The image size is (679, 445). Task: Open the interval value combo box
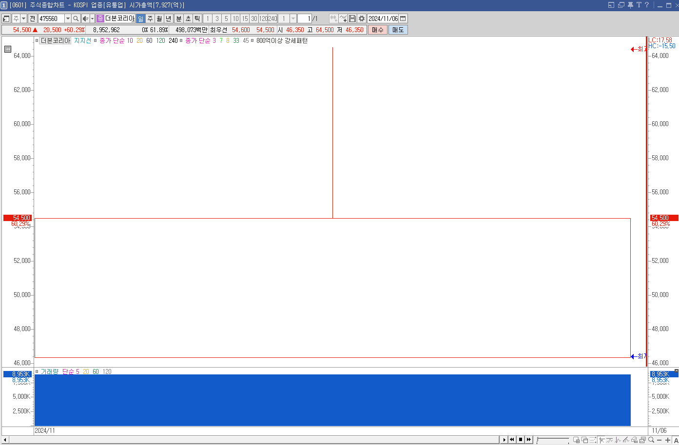pyautogui.click(x=284, y=19)
